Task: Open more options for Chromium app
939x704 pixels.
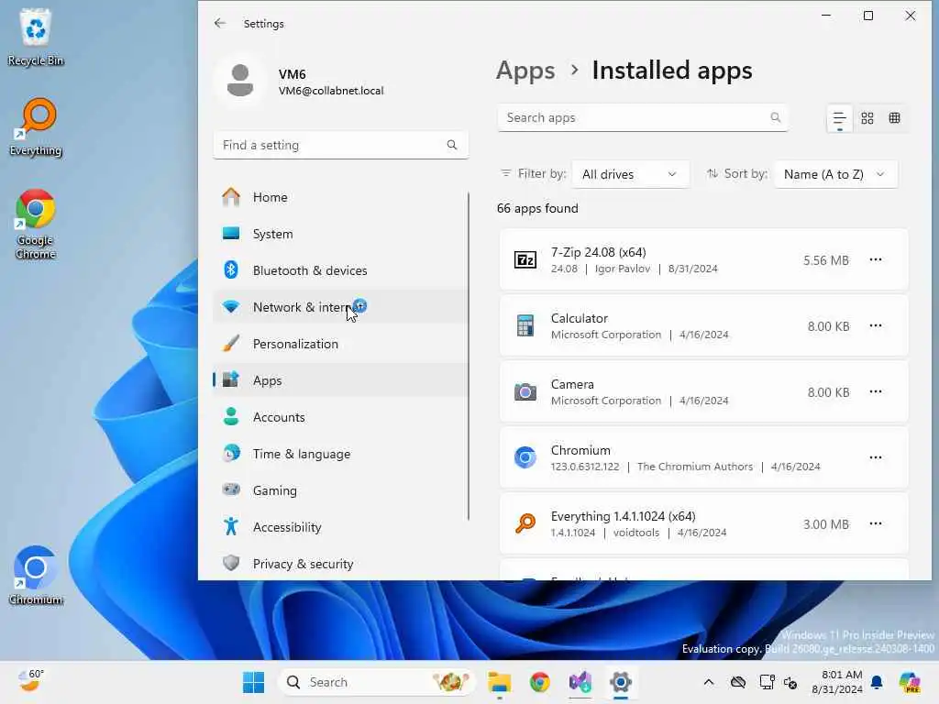Action: pyautogui.click(x=875, y=457)
